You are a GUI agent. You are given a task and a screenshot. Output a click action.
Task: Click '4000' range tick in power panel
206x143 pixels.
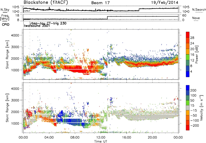pos(15,35)
